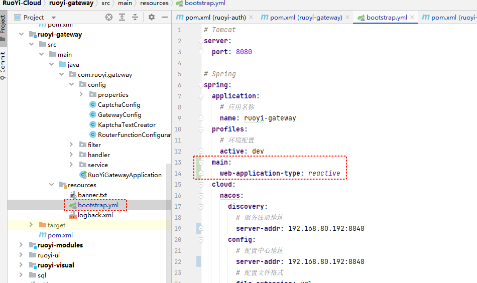The width and height of the screenshot is (477, 283).
Task: Select the CaptchaConfig class icon
Action: pyautogui.click(x=93, y=104)
